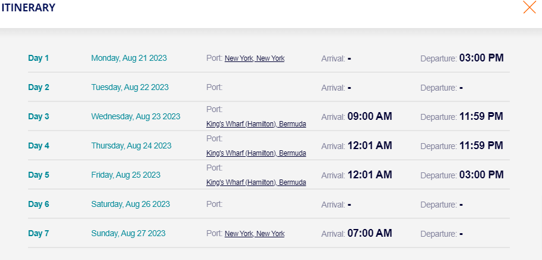Select the Tuesday, Aug 22 2023 date
The image size is (542, 260).
tap(130, 88)
